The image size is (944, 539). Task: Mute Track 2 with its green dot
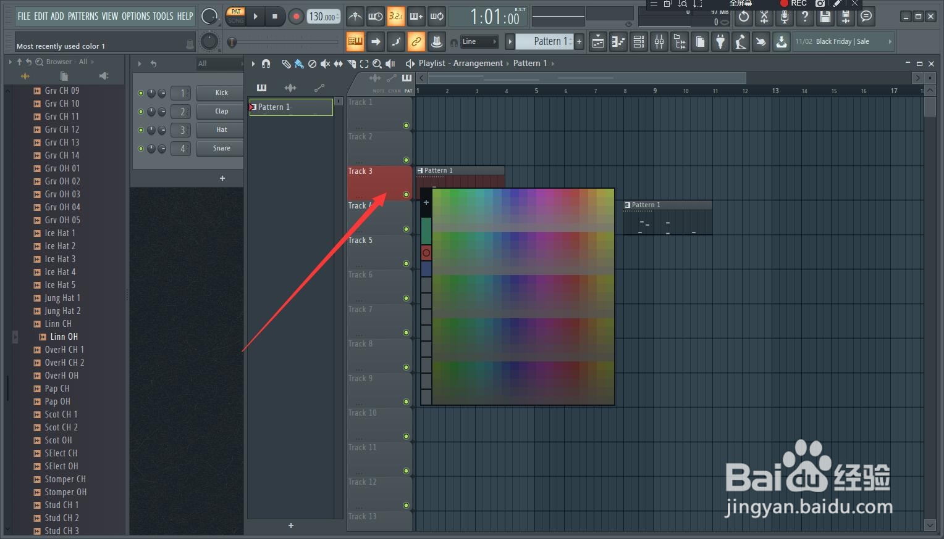tap(406, 160)
